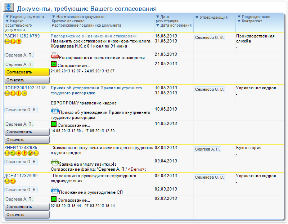Click the exit-arrow status icon under РАЕИ112521/799
The height and width of the screenshot is (224, 288).
click(x=8, y=41)
